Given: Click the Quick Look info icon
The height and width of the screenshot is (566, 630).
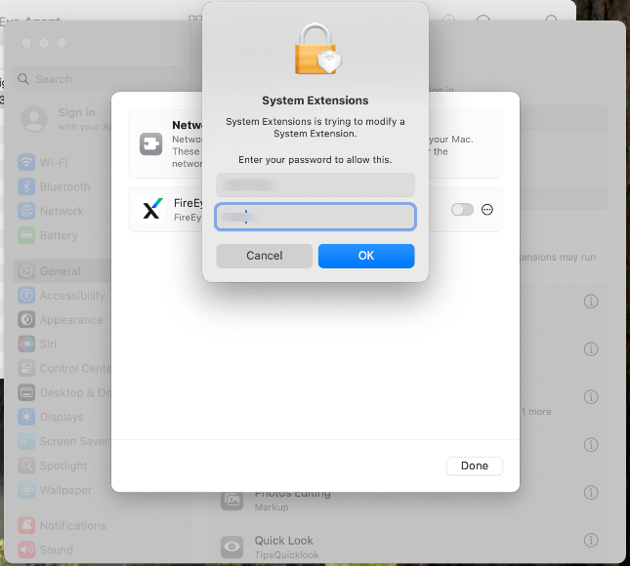Looking at the screenshot, I should [590, 541].
